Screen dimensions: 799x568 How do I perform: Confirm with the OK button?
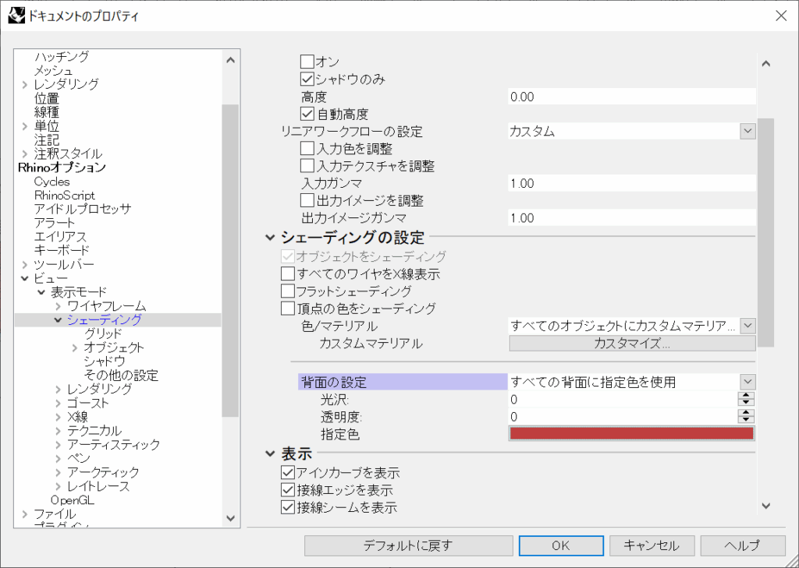point(561,545)
